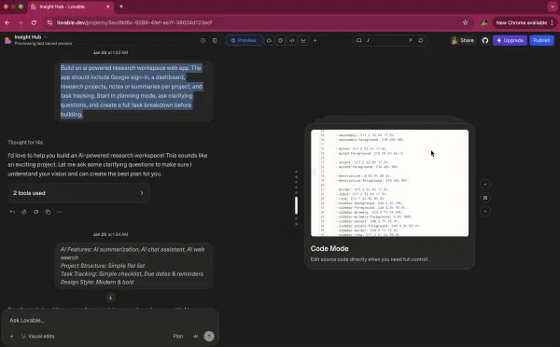Refresh the preview pane

(421, 40)
